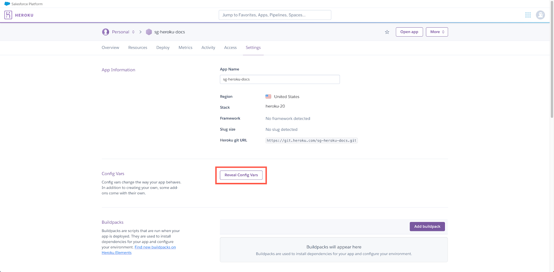554x272 pixels.
Task: Switch to the Overview tab
Action: 110,48
